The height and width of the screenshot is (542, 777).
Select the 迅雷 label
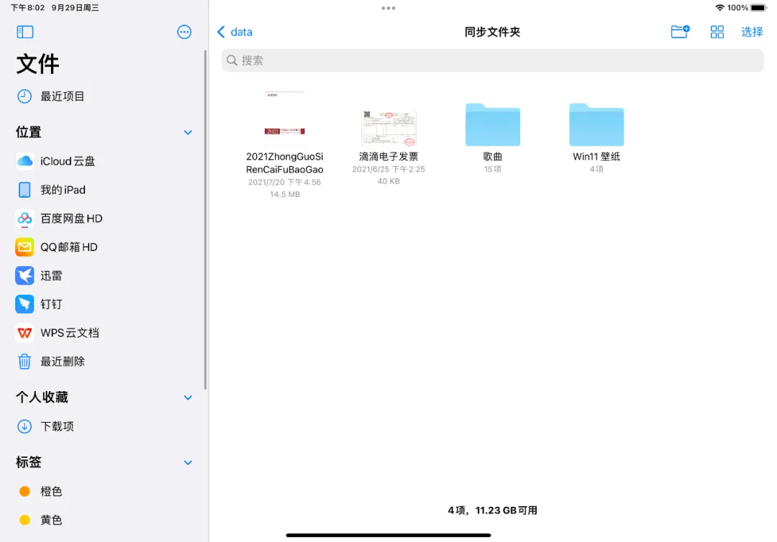pos(51,276)
